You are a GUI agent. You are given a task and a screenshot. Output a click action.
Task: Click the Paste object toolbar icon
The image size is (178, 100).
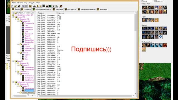pos(26,6)
